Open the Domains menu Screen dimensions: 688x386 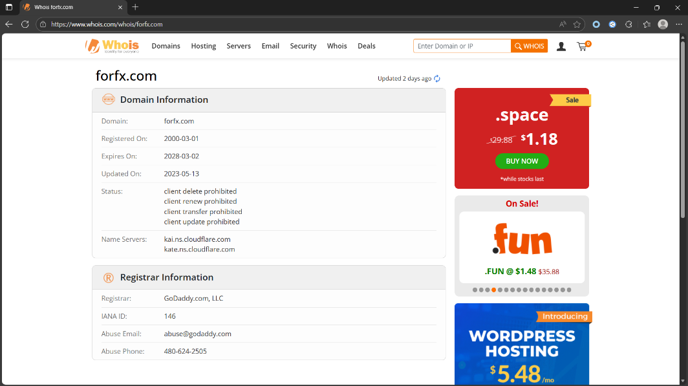(166, 47)
